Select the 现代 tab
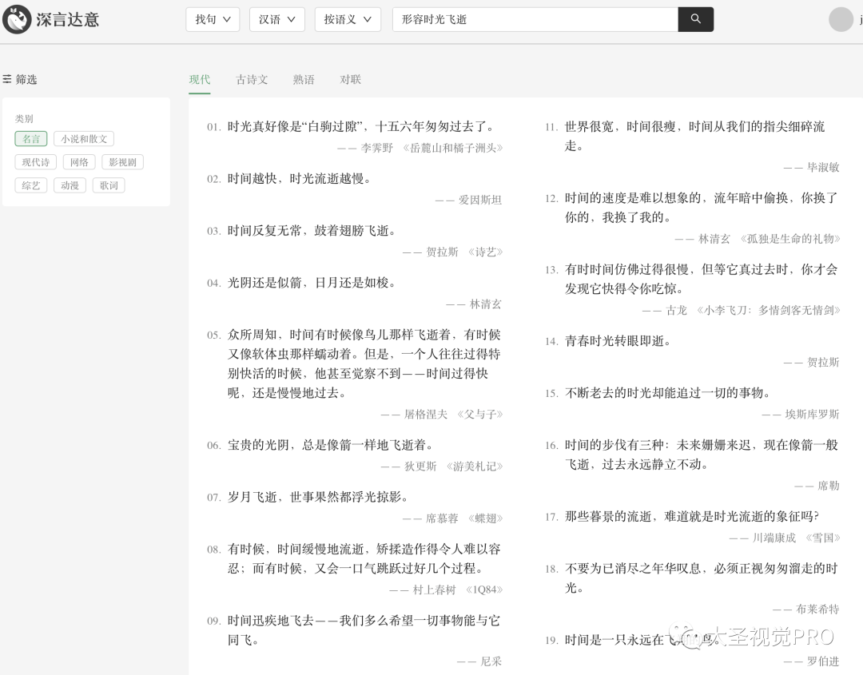This screenshot has width=863, height=675. pyautogui.click(x=200, y=79)
